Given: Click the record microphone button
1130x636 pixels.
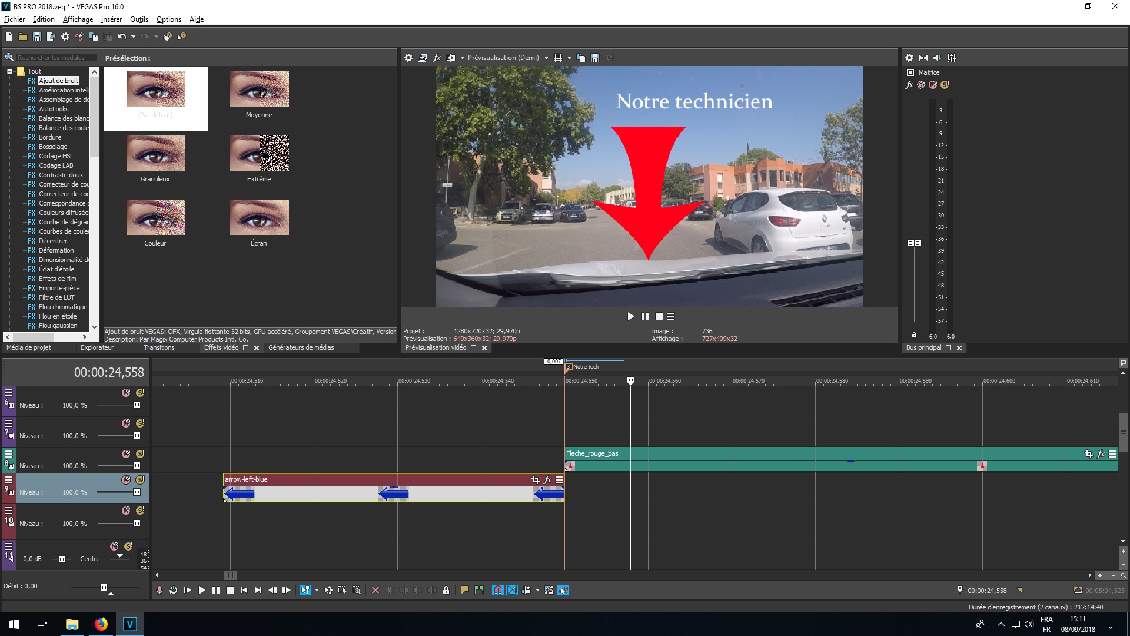Looking at the screenshot, I should point(159,590).
